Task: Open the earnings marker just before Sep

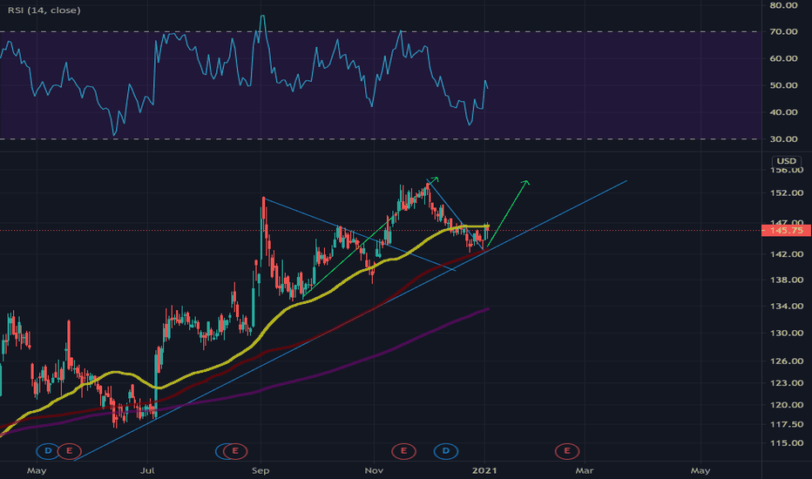Action: [x=234, y=451]
